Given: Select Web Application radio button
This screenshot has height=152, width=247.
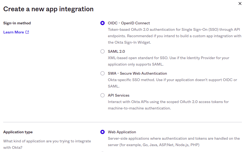Looking at the screenshot, I should 103,132.
